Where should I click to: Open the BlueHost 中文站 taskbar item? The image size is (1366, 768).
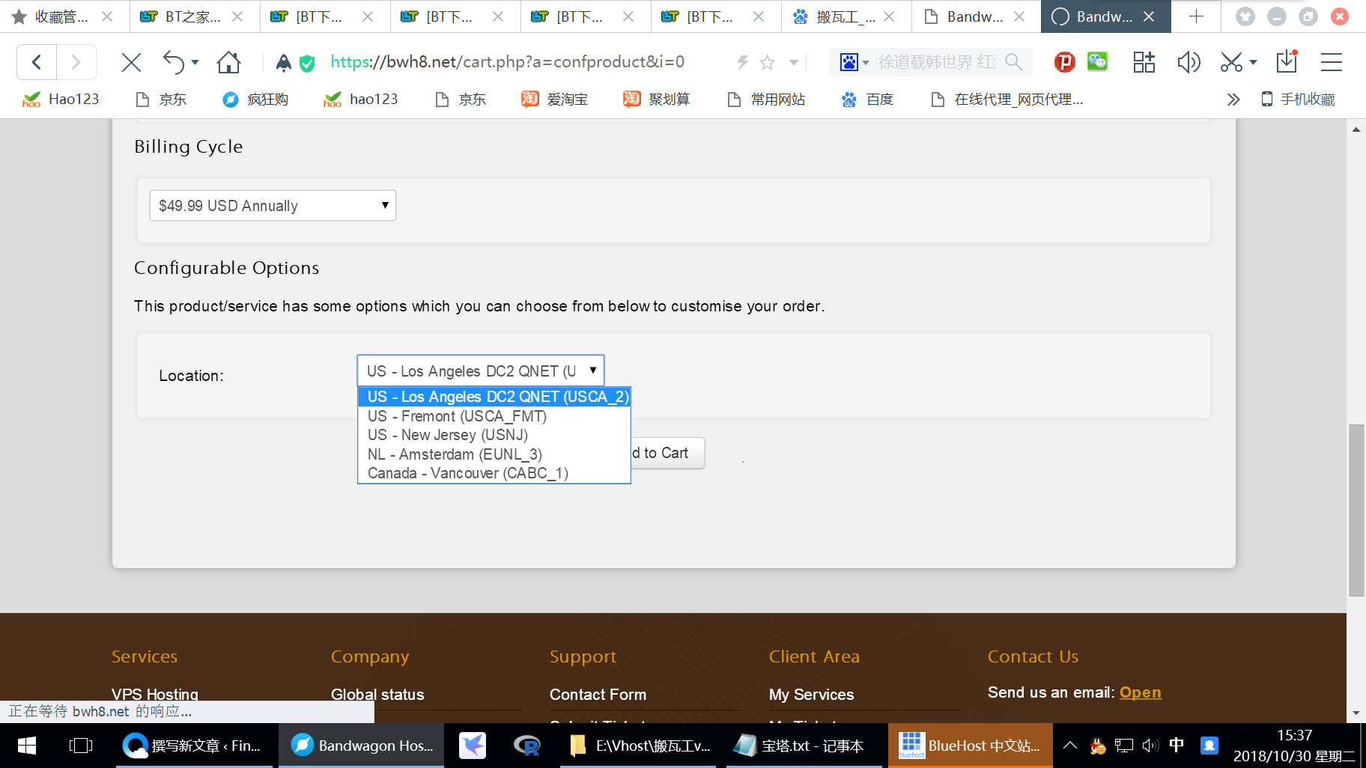970,746
